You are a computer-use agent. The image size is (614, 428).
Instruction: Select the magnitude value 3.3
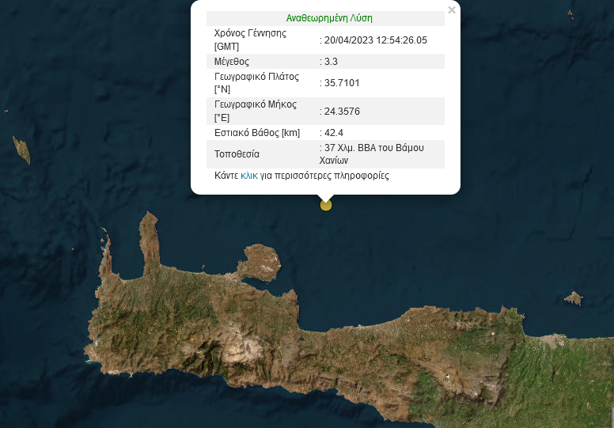point(332,62)
